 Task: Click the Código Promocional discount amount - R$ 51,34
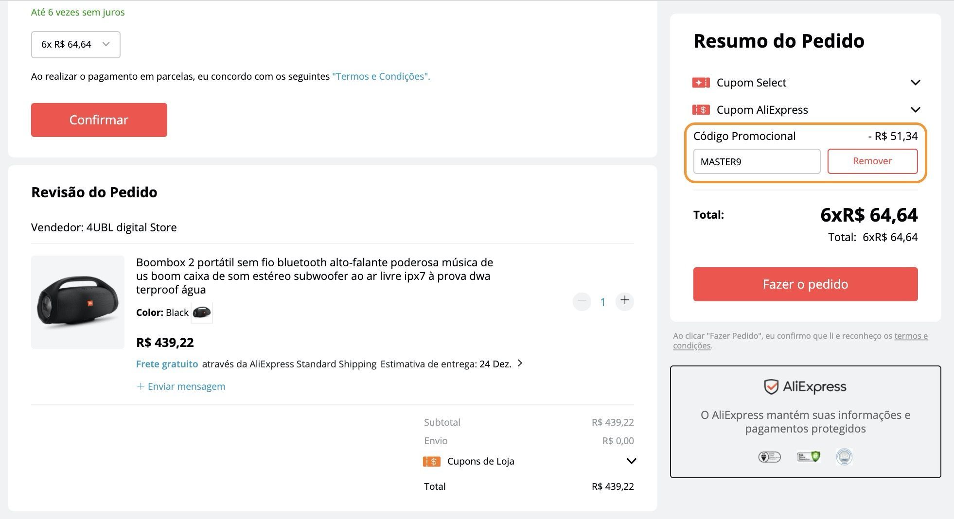893,136
